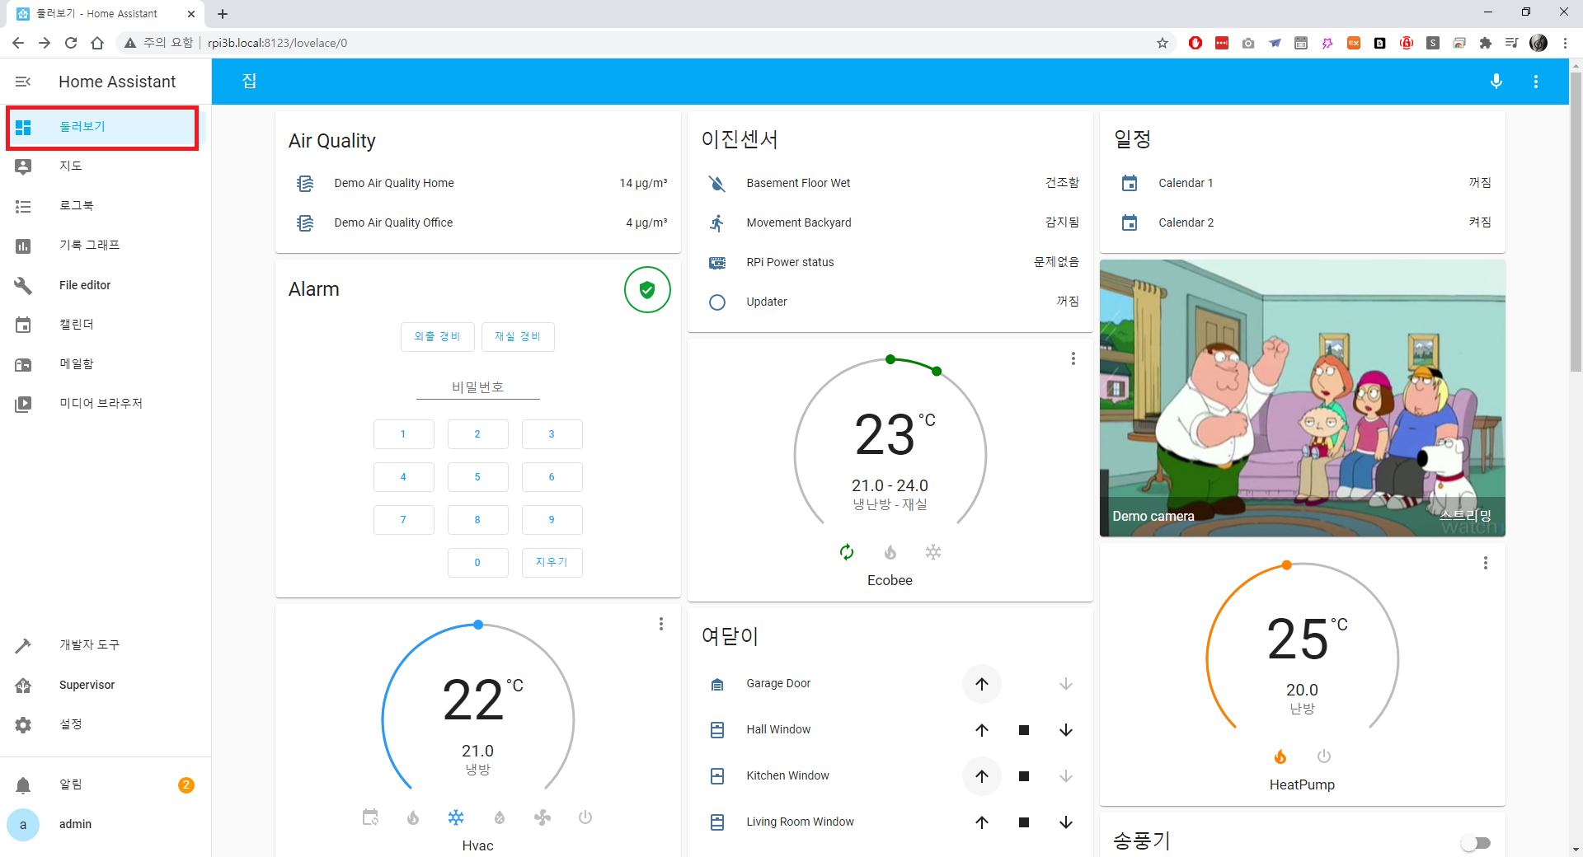Toggle the 송풍기 fan group switch

click(x=1476, y=842)
